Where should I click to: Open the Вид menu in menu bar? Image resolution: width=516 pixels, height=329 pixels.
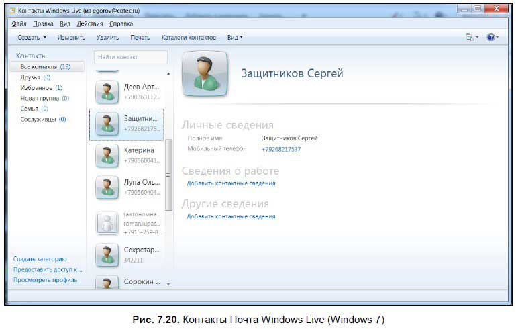(x=65, y=23)
